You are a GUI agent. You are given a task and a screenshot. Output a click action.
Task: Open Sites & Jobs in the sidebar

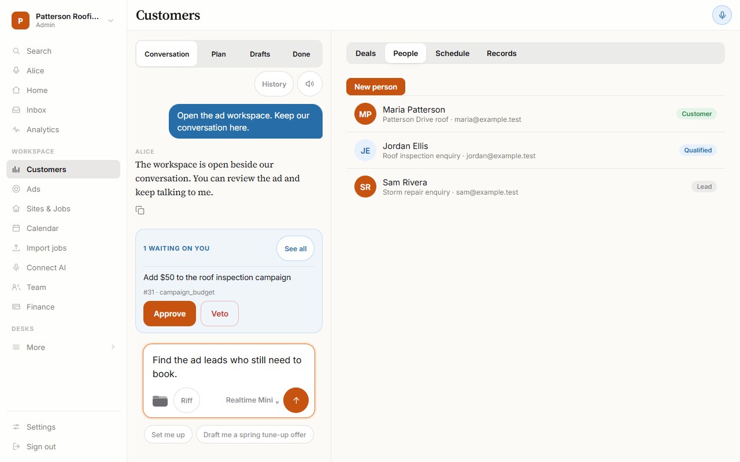tap(63, 208)
